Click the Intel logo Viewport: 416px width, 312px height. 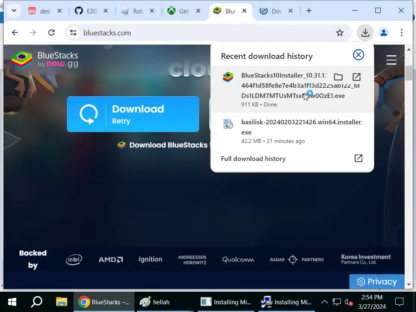pos(74,260)
